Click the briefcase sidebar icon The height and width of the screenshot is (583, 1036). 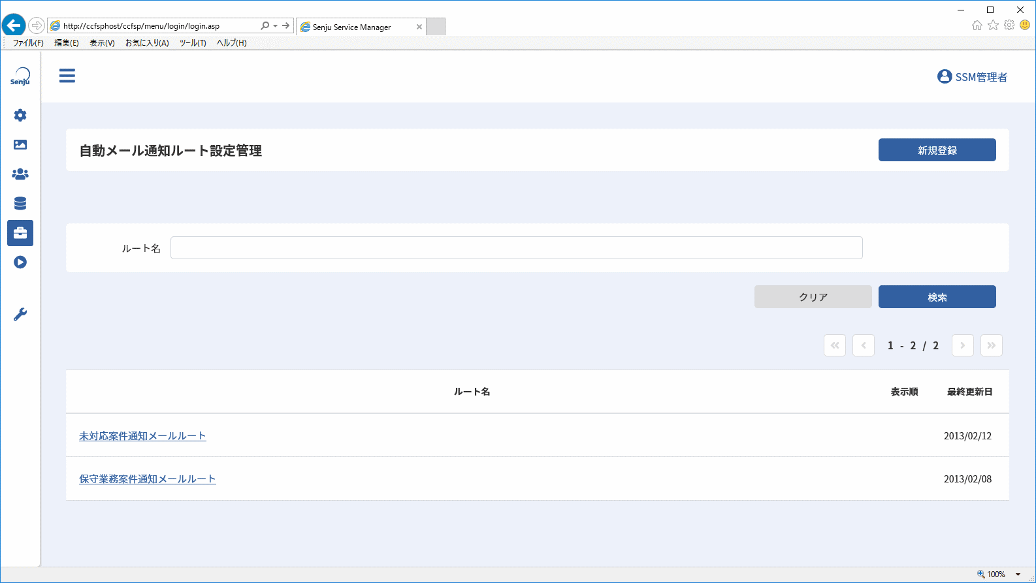20,233
